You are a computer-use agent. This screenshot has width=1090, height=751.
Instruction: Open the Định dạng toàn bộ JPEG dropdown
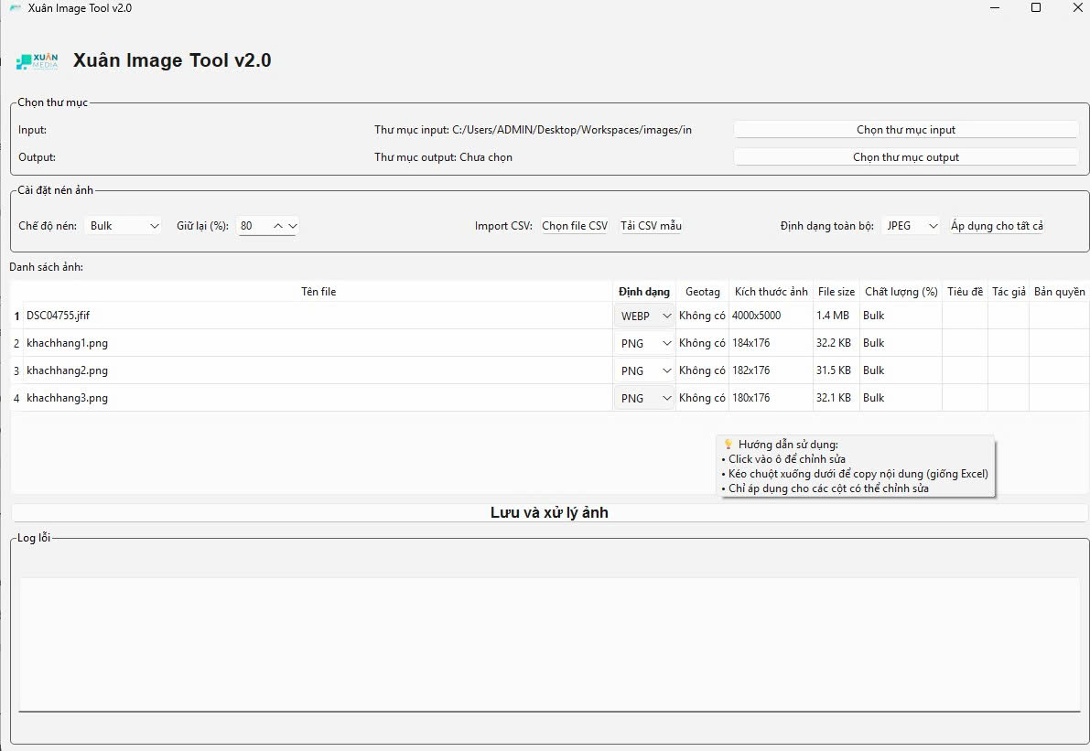pyautogui.click(x=912, y=225)
